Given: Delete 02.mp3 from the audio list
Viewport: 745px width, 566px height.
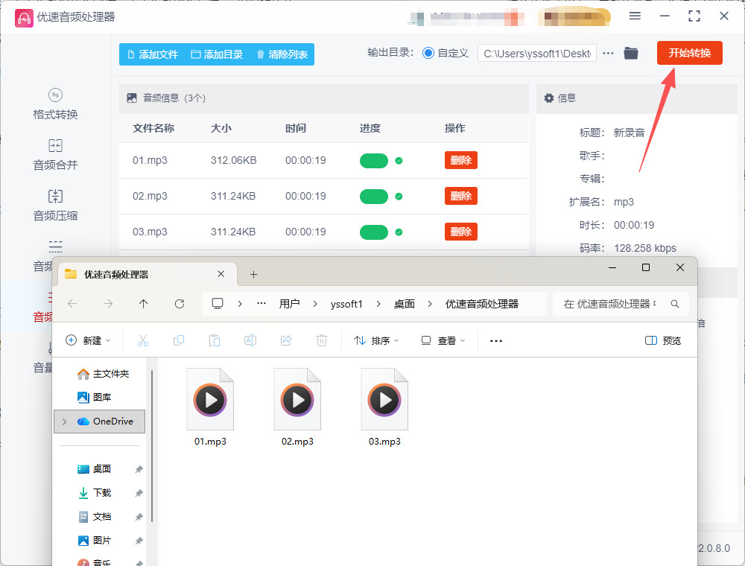Looking at the screenshot, I should (x=460, y=196).
